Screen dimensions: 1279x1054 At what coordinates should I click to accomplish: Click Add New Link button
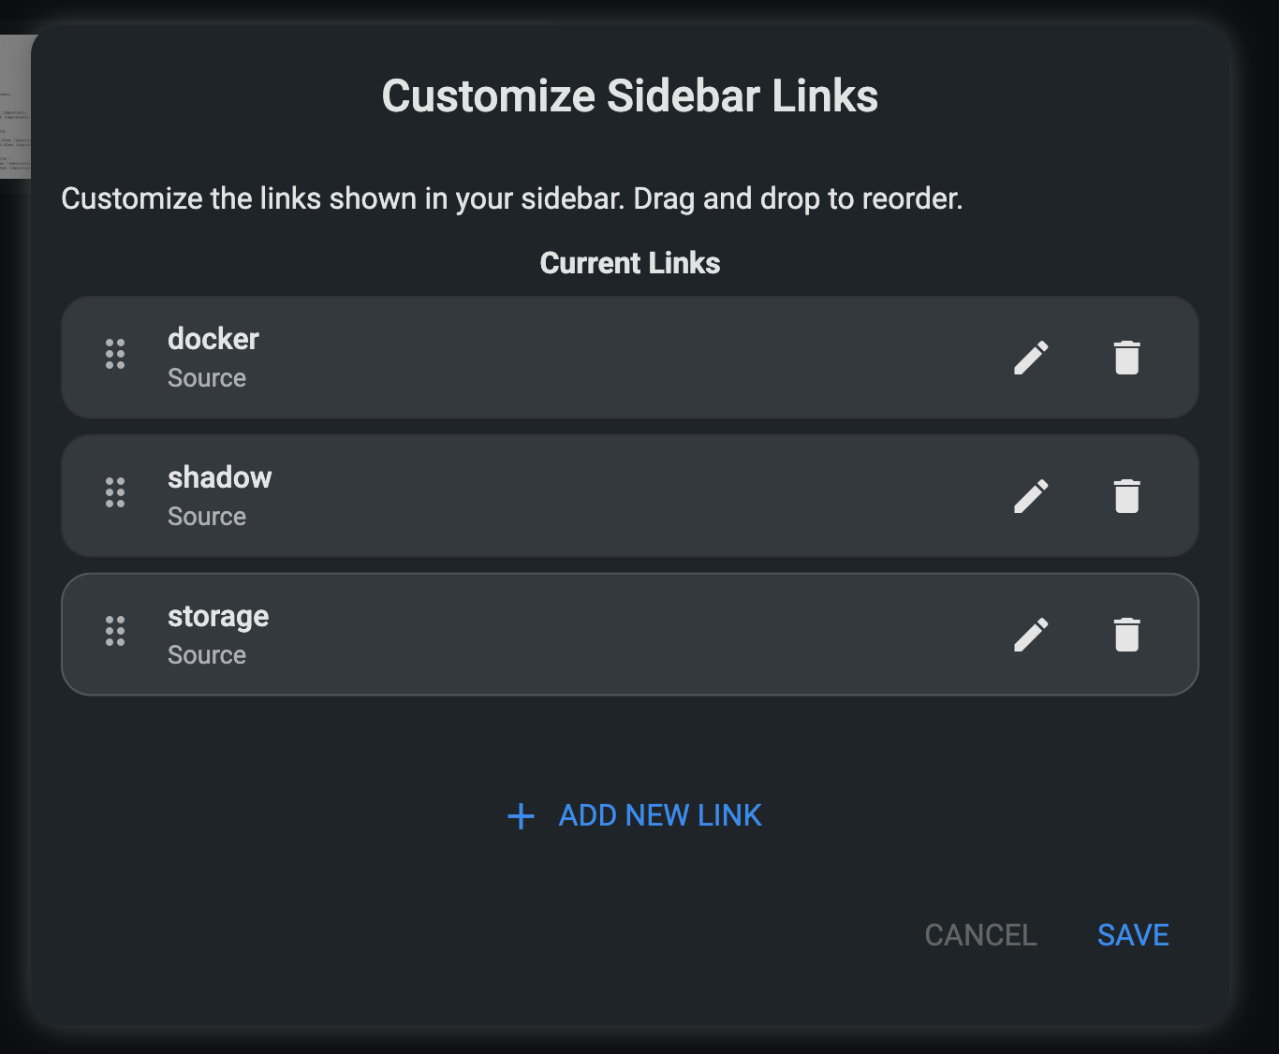pyautogui.click(x=659, y=815)
